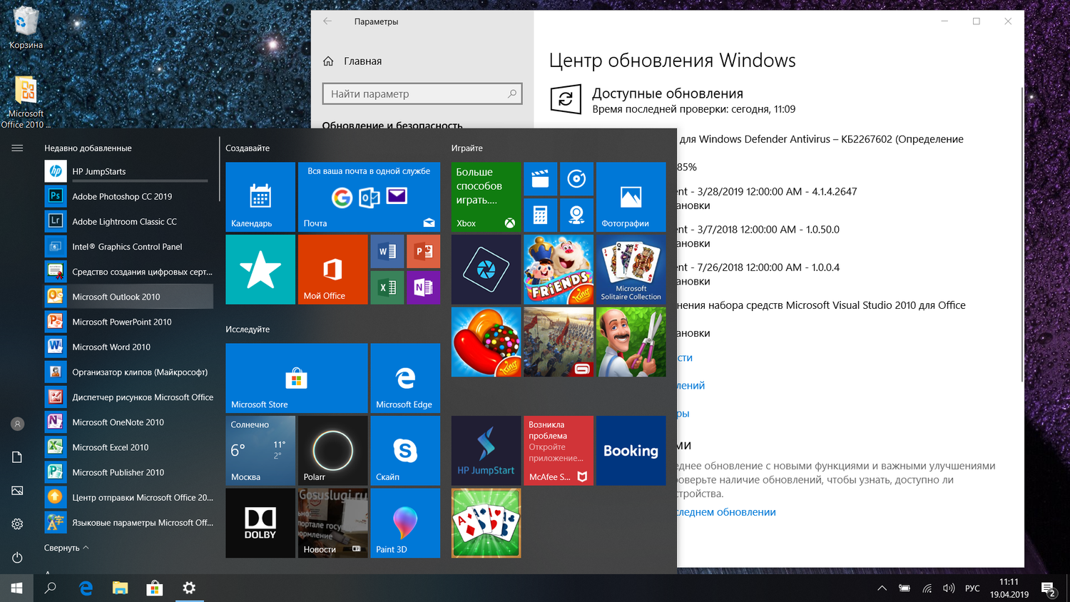
Task: Collapse the recently added list via Свернуть
Action: click(x=66, y=548)
